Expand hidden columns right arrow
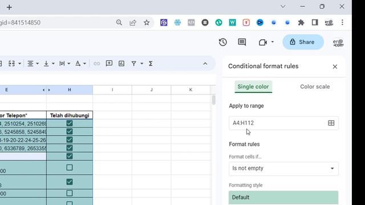Viewport: 365px width, 205px height. coord(49,90)
